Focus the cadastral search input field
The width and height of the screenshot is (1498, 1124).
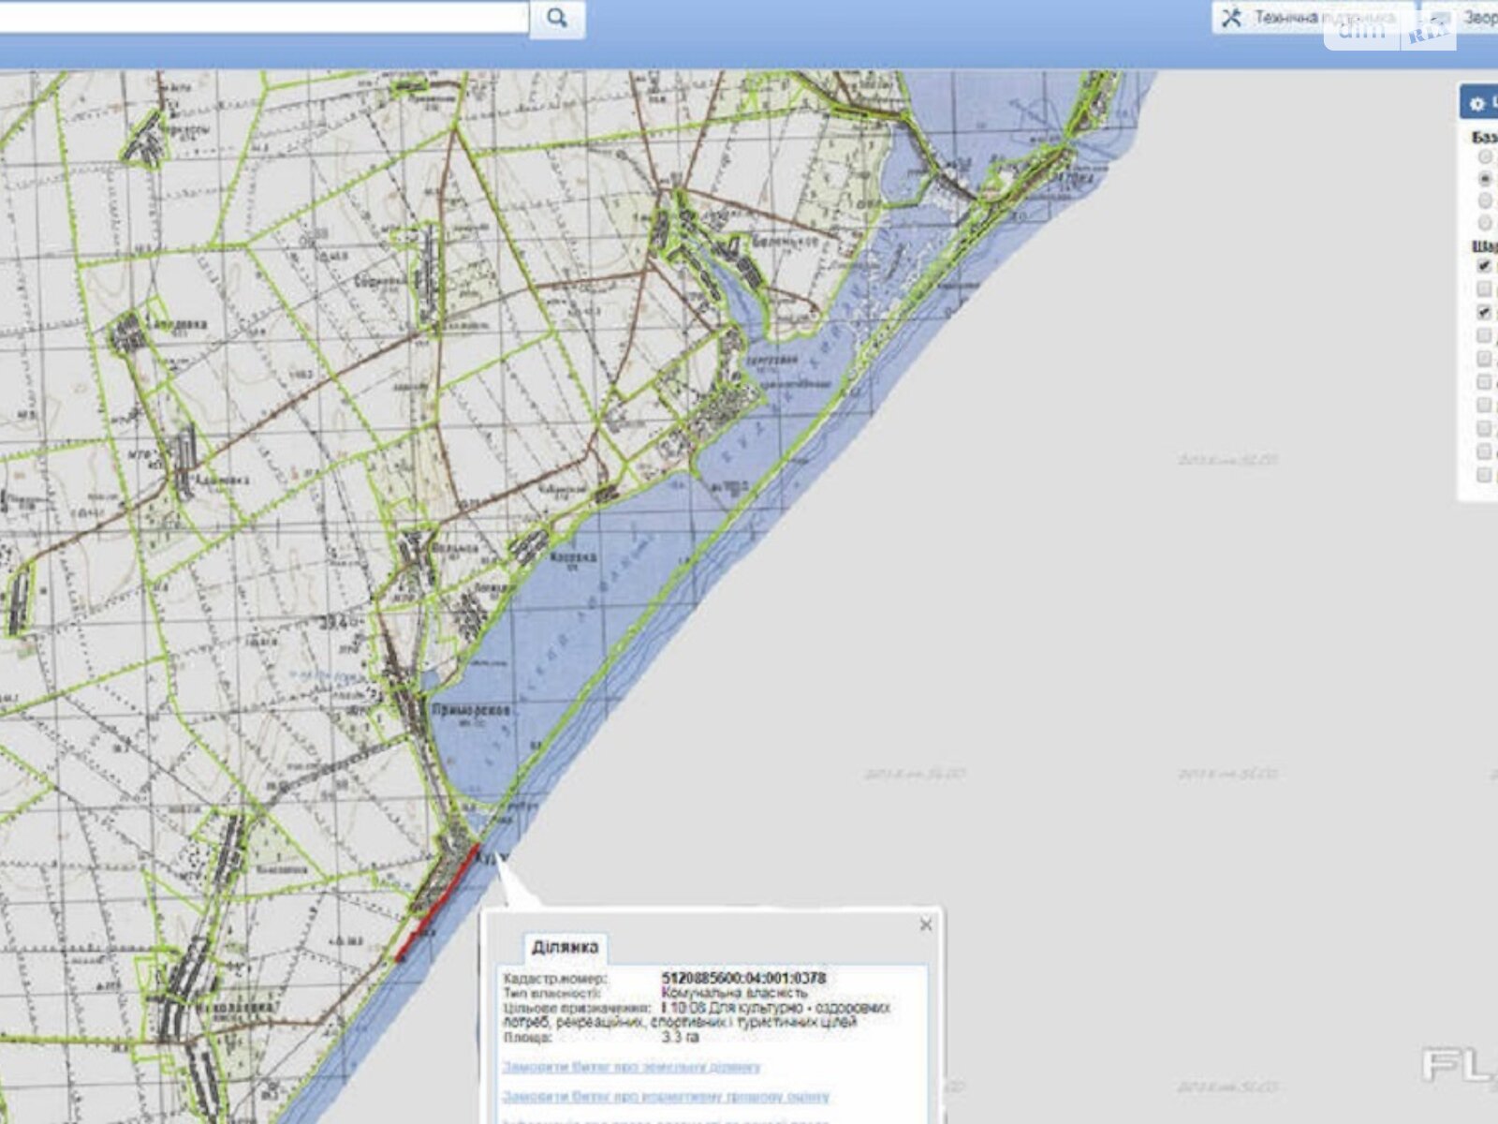tap(264, 17)
